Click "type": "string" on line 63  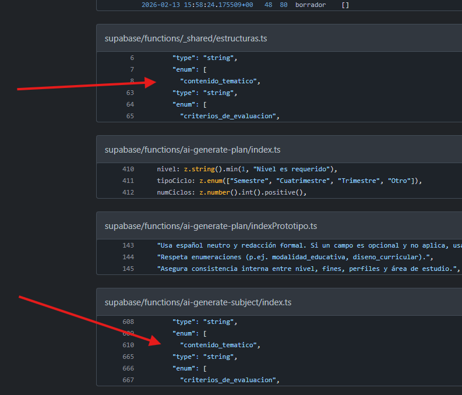[x=204, y=93]
